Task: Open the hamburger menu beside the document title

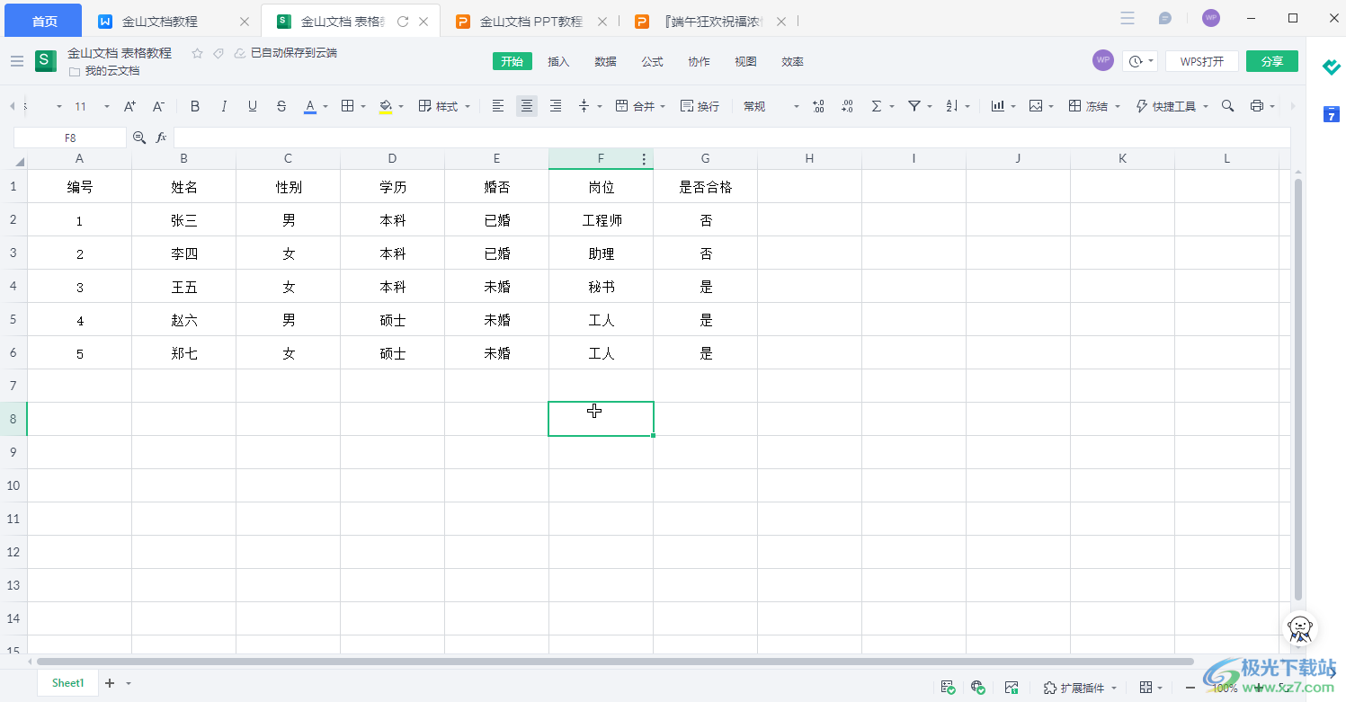Action: tap(16, 61)
